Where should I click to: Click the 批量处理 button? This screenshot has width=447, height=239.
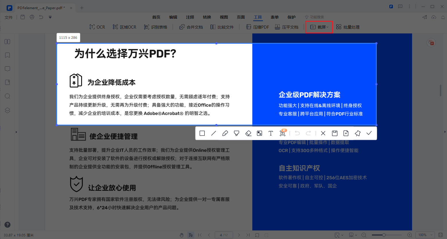(348, 27)
